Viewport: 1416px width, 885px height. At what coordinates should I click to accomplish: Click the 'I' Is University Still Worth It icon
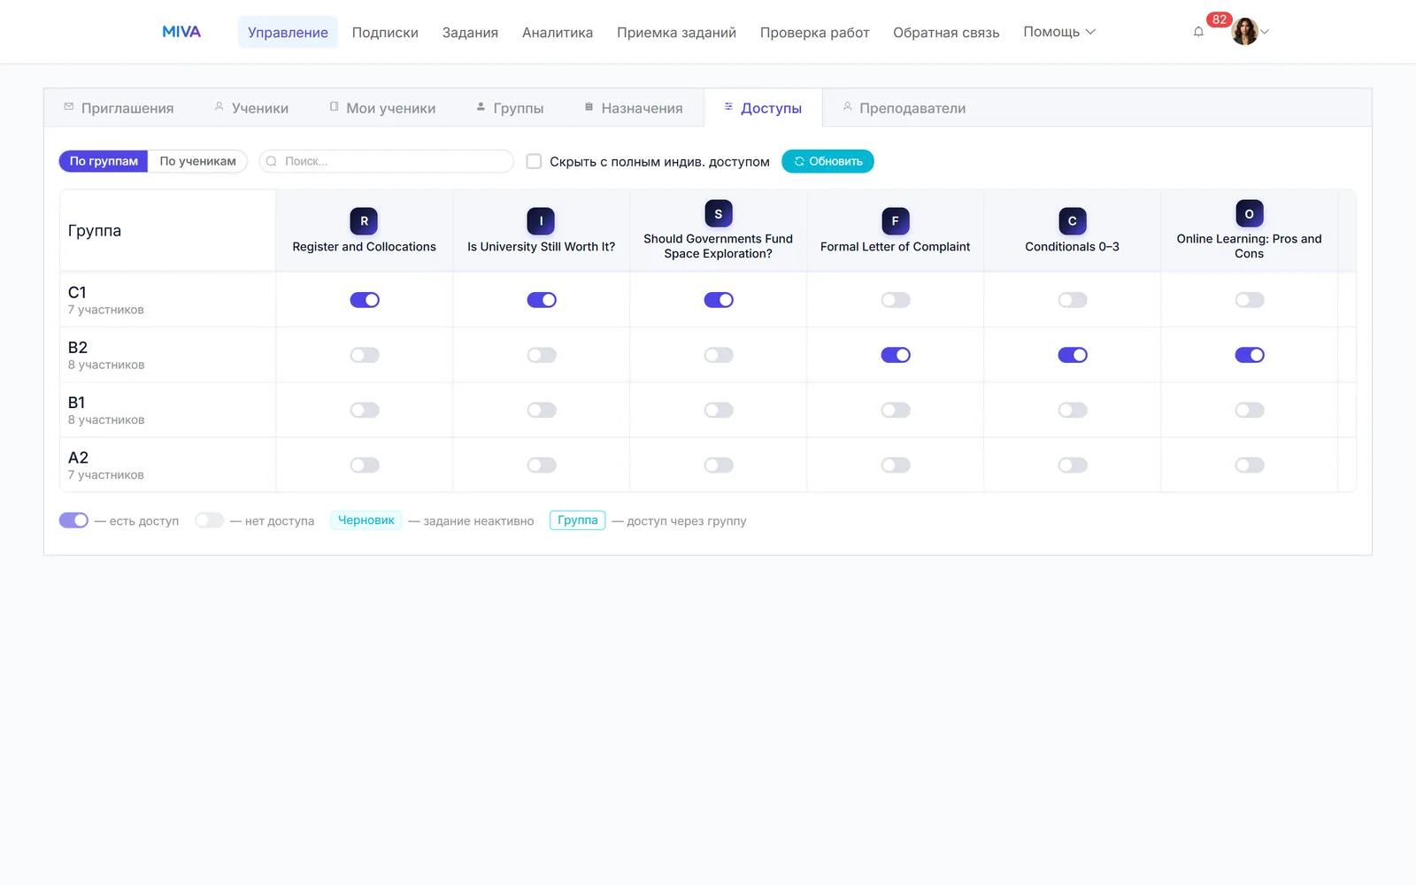[x=541, y=221]
